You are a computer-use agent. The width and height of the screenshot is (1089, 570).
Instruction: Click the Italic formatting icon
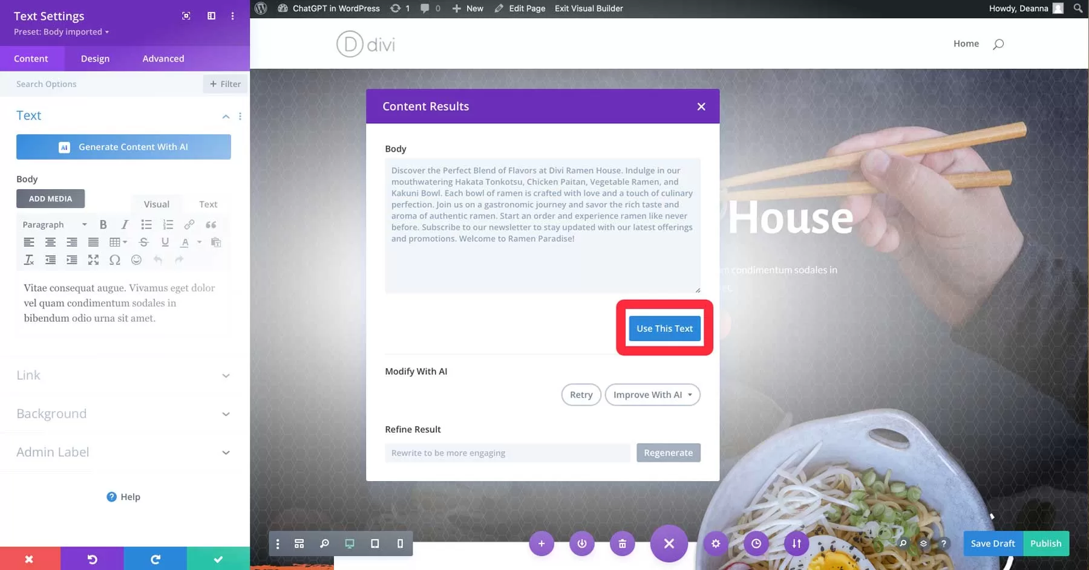[125, 225]
